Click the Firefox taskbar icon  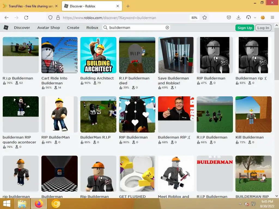[39, 204]
